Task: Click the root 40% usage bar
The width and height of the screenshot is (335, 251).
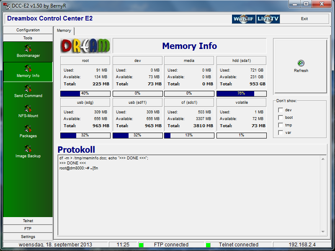Action: [x=85, y=93]
